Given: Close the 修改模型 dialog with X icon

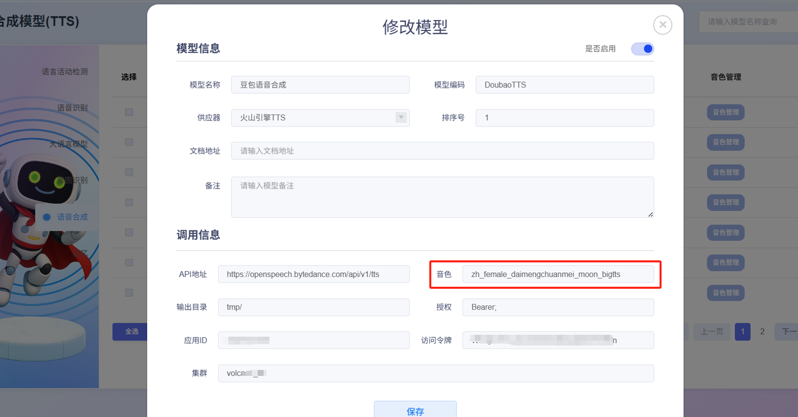Looking at the screenshot, I should coord(662,25).
